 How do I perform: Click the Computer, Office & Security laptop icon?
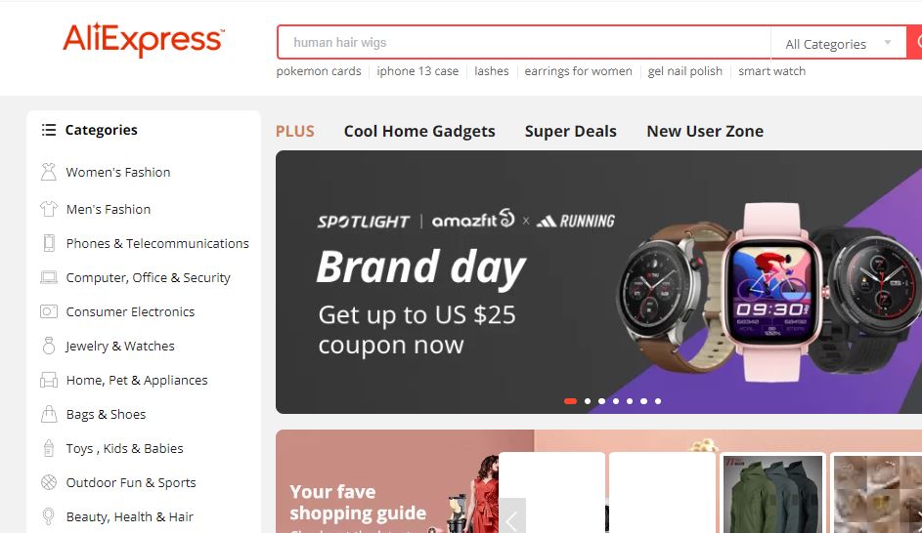point(49,277)
